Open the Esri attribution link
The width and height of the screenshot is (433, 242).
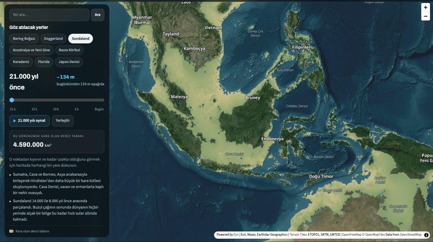tap(236, 234)
